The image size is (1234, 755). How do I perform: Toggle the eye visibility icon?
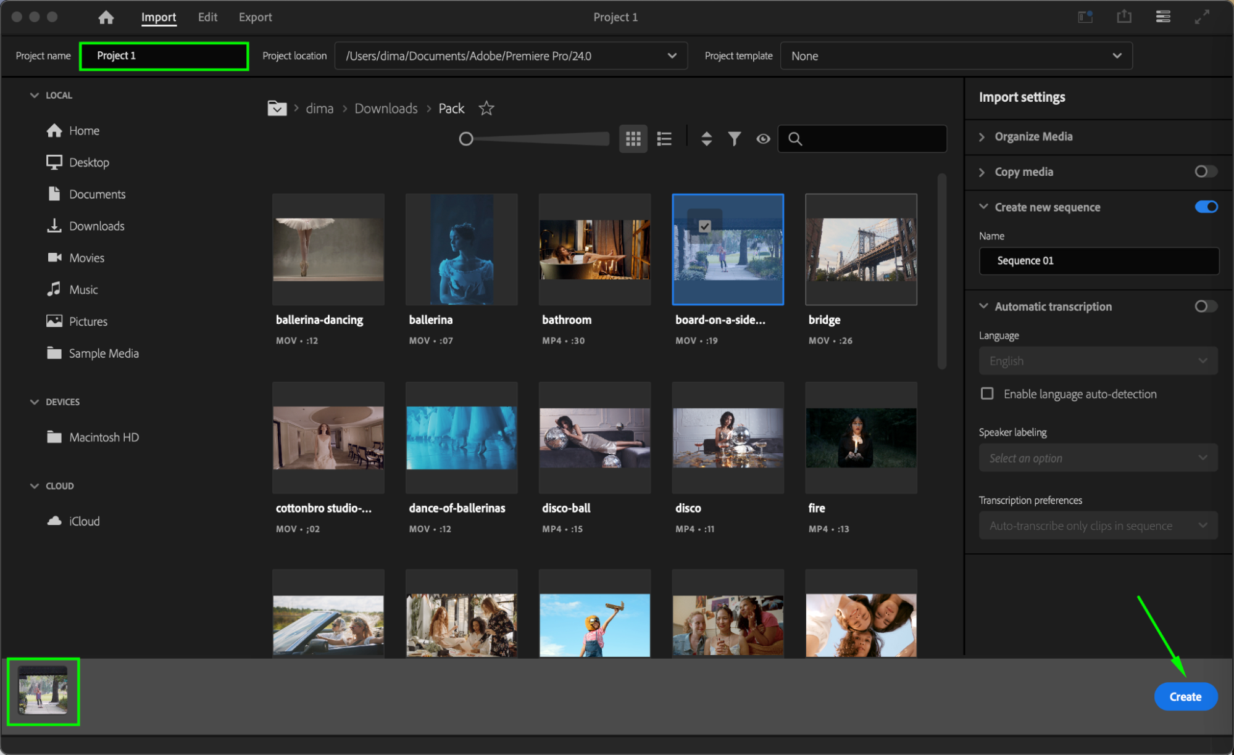click(x=763, y=139)
